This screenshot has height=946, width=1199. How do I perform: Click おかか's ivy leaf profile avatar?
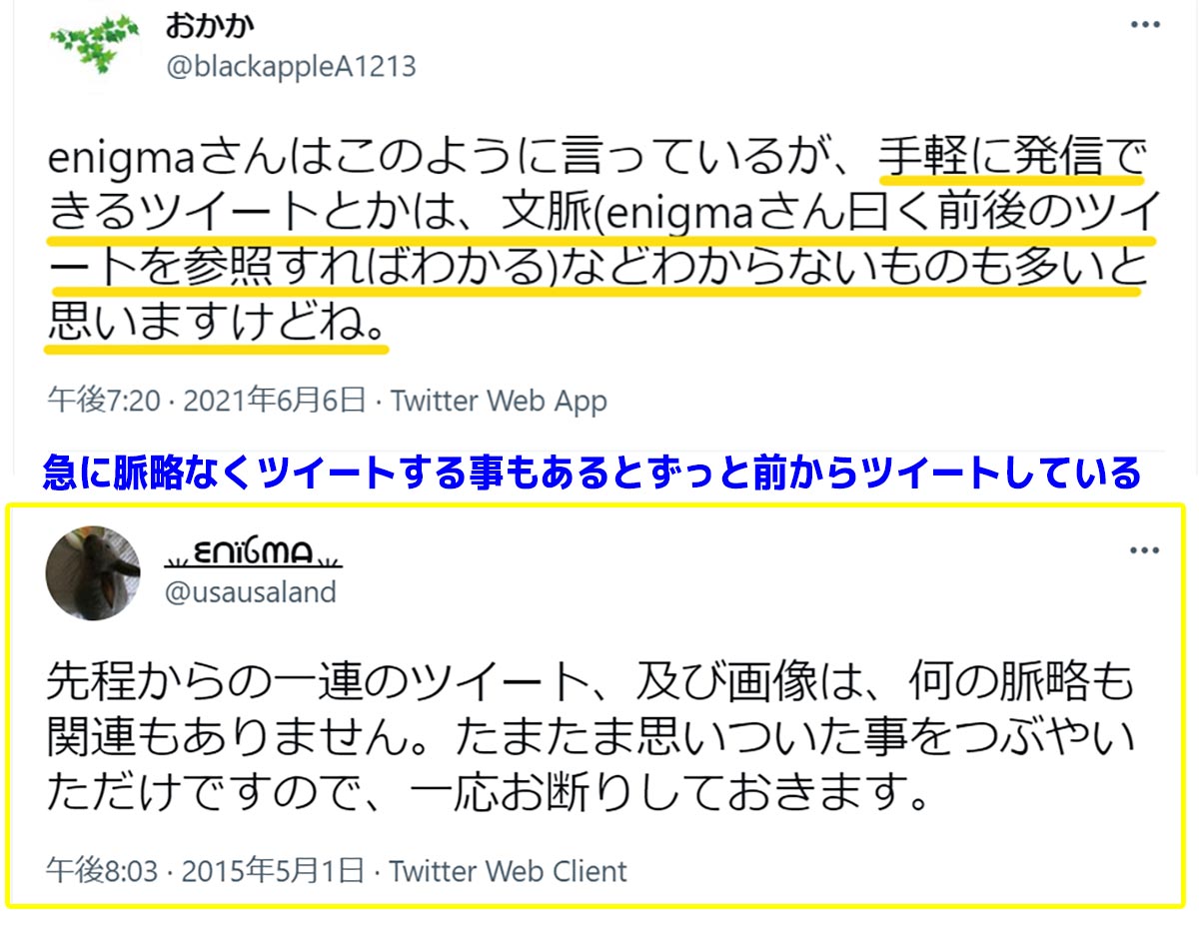(x=95, y=46)
